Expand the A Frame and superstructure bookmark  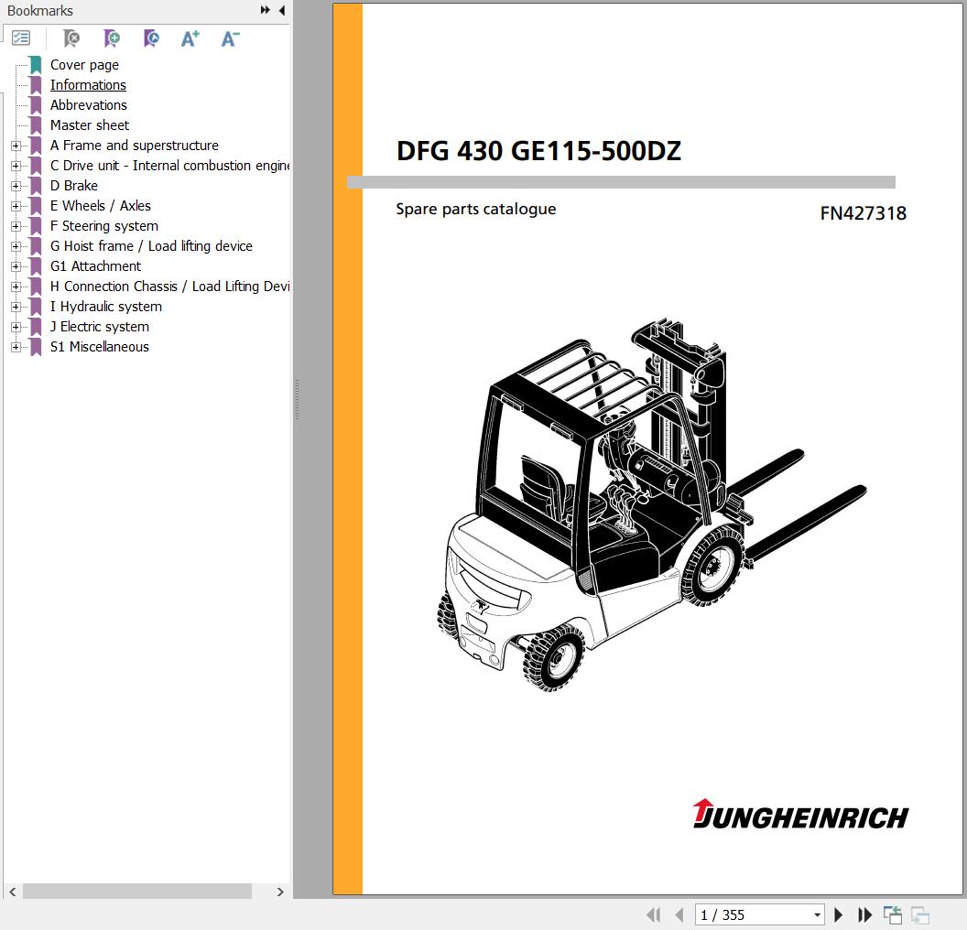(x=16, y=146)
